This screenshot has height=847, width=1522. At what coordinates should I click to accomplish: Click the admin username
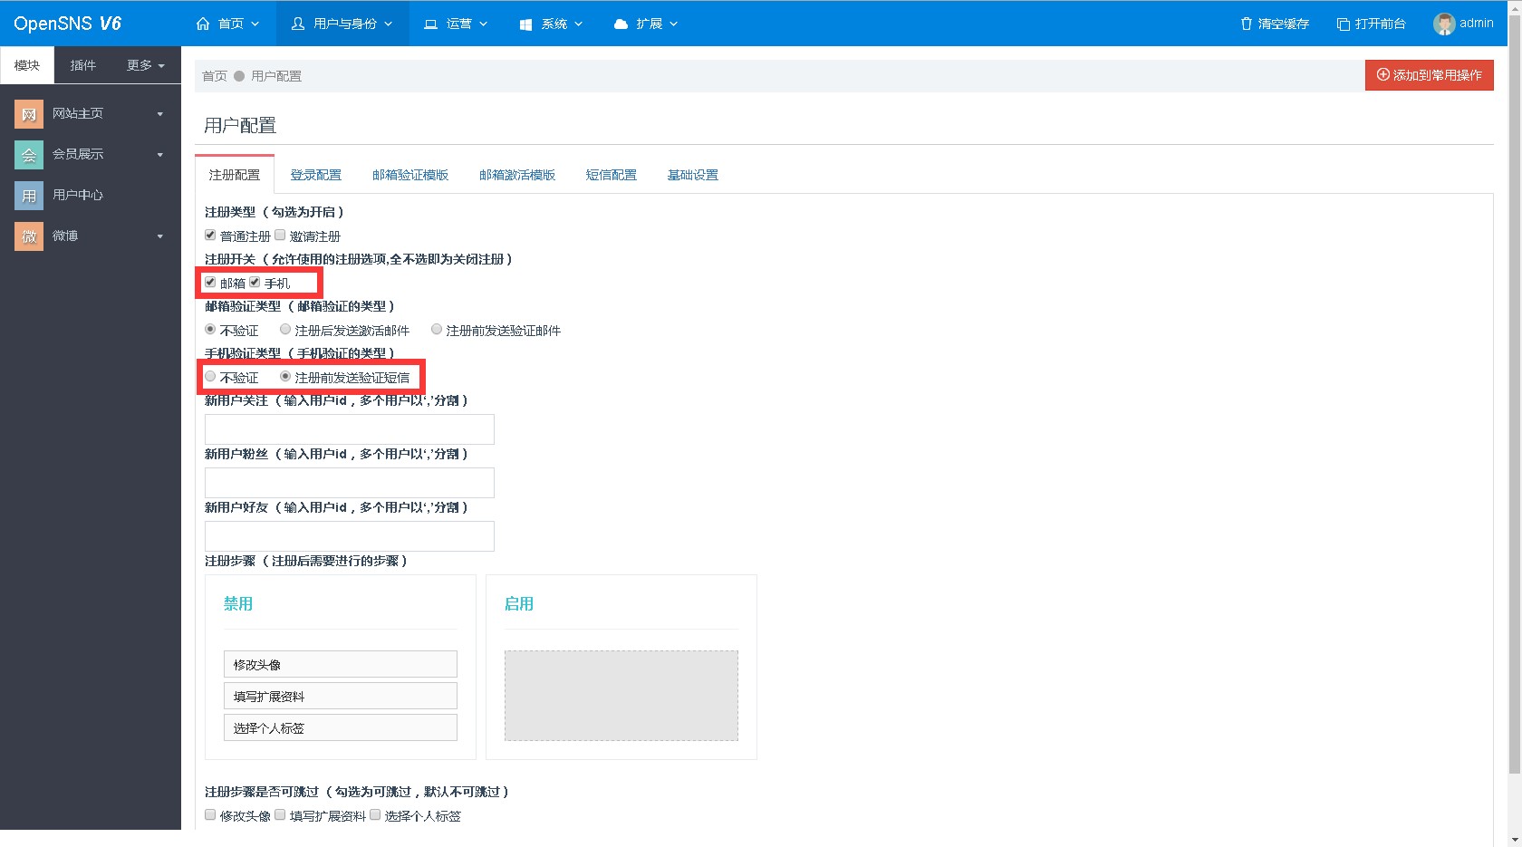pyautogui.click(x=1477, y=24)
